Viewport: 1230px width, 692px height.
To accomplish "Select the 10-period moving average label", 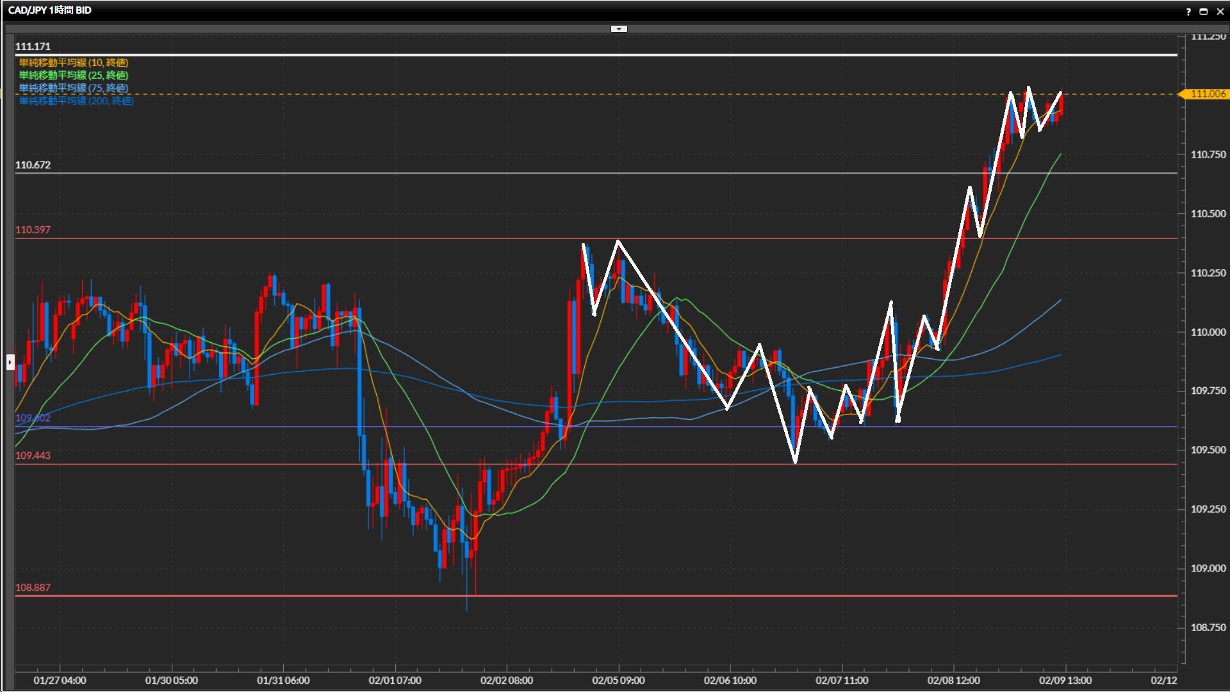I will [74, 63].
